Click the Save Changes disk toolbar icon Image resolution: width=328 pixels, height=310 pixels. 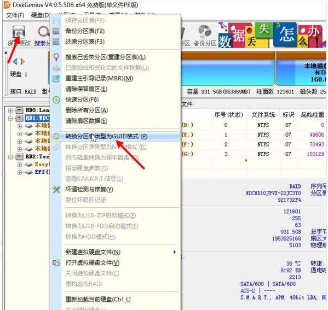pos(19,32)
